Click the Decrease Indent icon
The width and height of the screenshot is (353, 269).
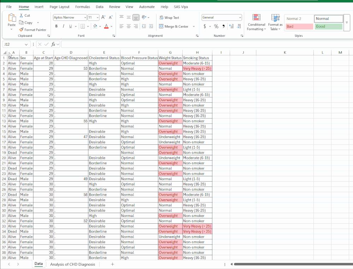pyautogui.click(x=144, y=27)
